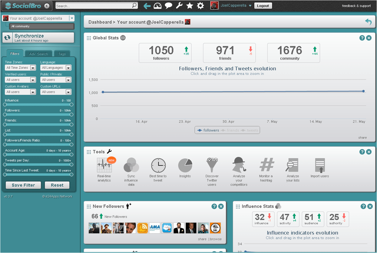
Task: Collapse sidebar with arrow next to SocialBro logo
Action: pos(47,6)
